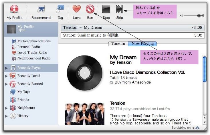Click the sidebar profile avatar
Viewport: 210px width, 135px height.
tap(11, 29)
